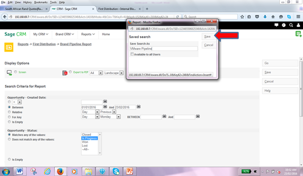Viewport: 303px width, 176px height.
Task: Go to Firefox home icon
Action: 273,17
